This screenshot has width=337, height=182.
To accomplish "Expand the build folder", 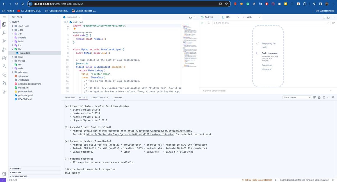I will coord(13,41).
